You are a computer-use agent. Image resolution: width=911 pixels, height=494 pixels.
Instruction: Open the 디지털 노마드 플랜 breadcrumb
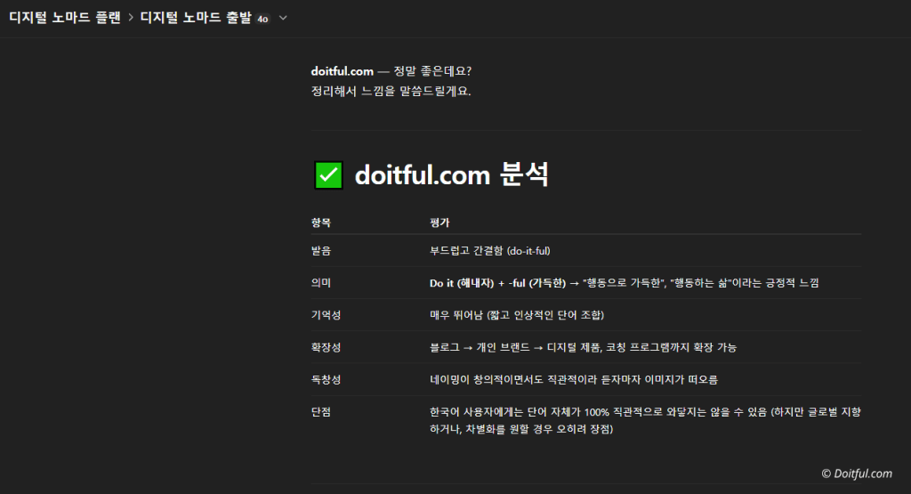[65, 18]
